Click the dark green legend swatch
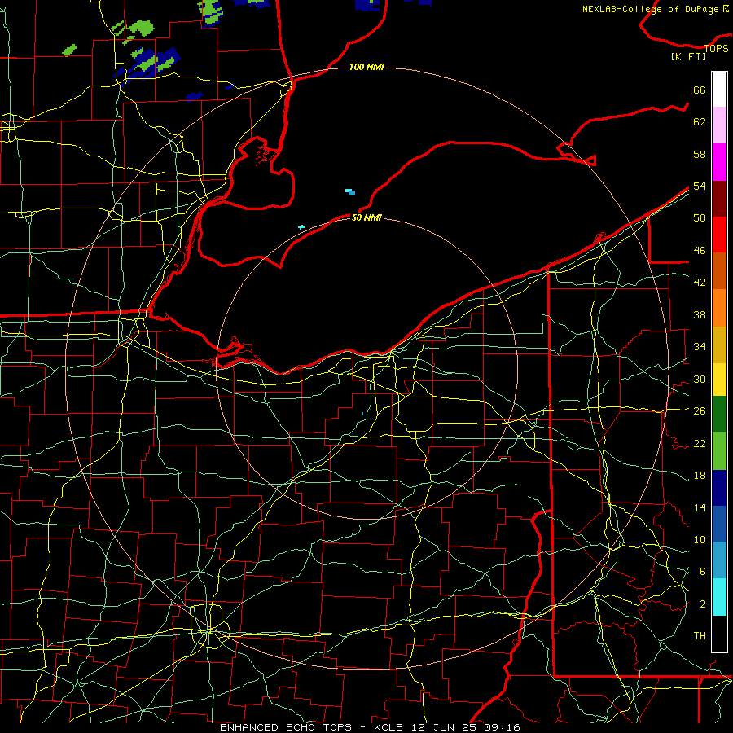The width and height of the screenshot is (733, 733). pyautogui.click(x=719, y=415)
